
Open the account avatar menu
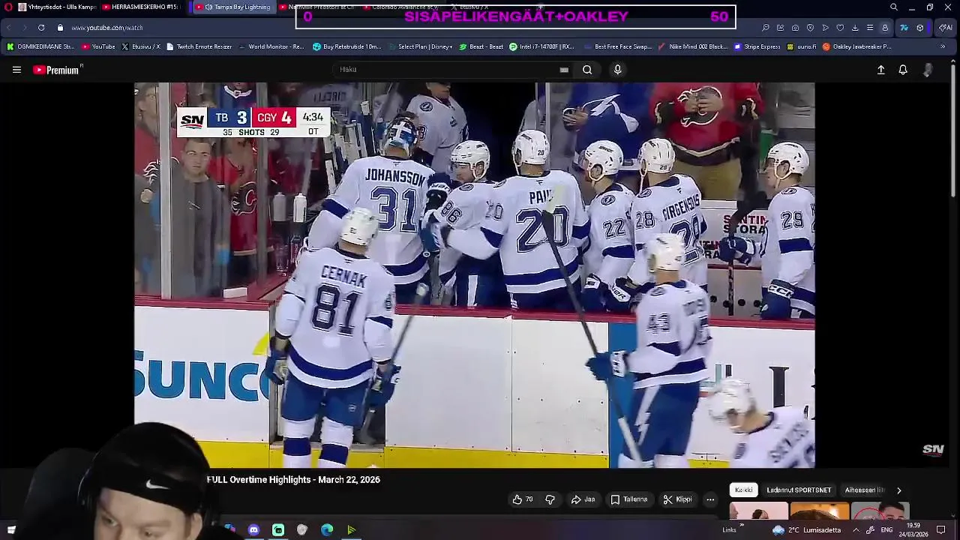(928, 70)
